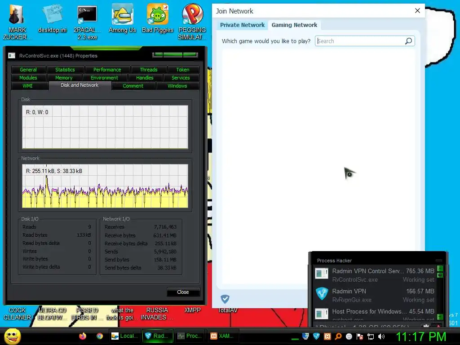Click the Process Hacker scrollbar thumb
Image resolution: width=460 pixels, height=345 pixels.
pyautogui.click(x=440, y=275)
